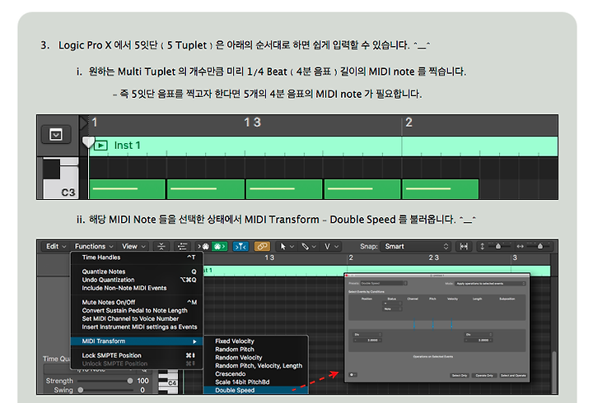This screenshot has height=403, width=593.
Task: Click the Operate Only button
Action: (484, 375)
